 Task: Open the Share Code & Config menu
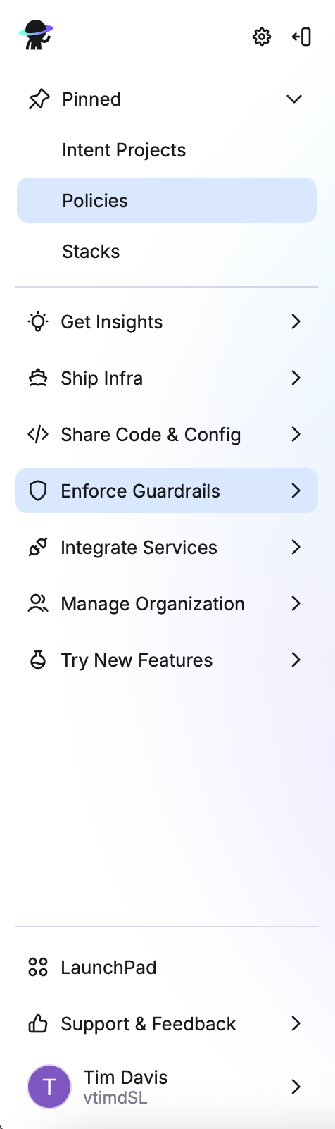[167, 435]
